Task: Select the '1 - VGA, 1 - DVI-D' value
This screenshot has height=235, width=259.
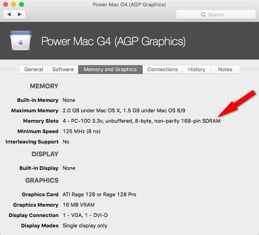Action: pyautogui.click(x=85, y=215)
